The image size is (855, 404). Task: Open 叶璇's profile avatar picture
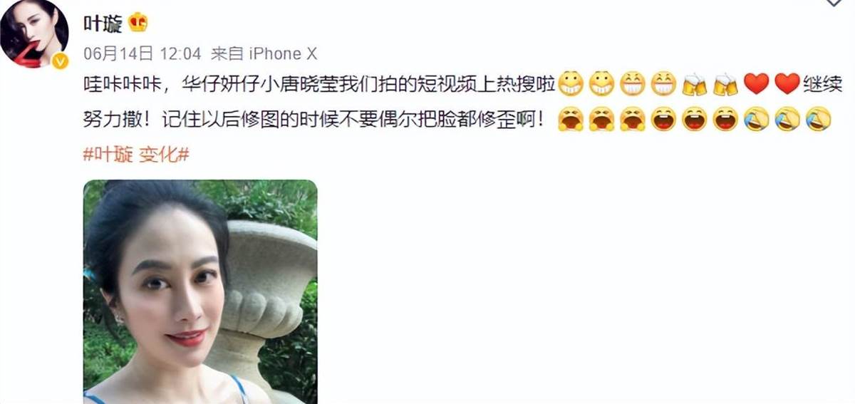click(x=34, y=34)
